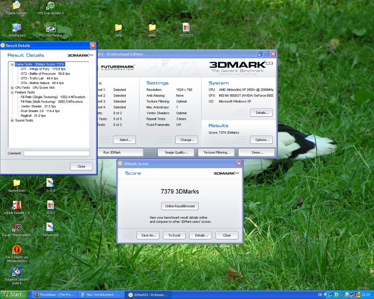Open Online ResultBrowser
This screenshot has height=299, width=374.
180,206
